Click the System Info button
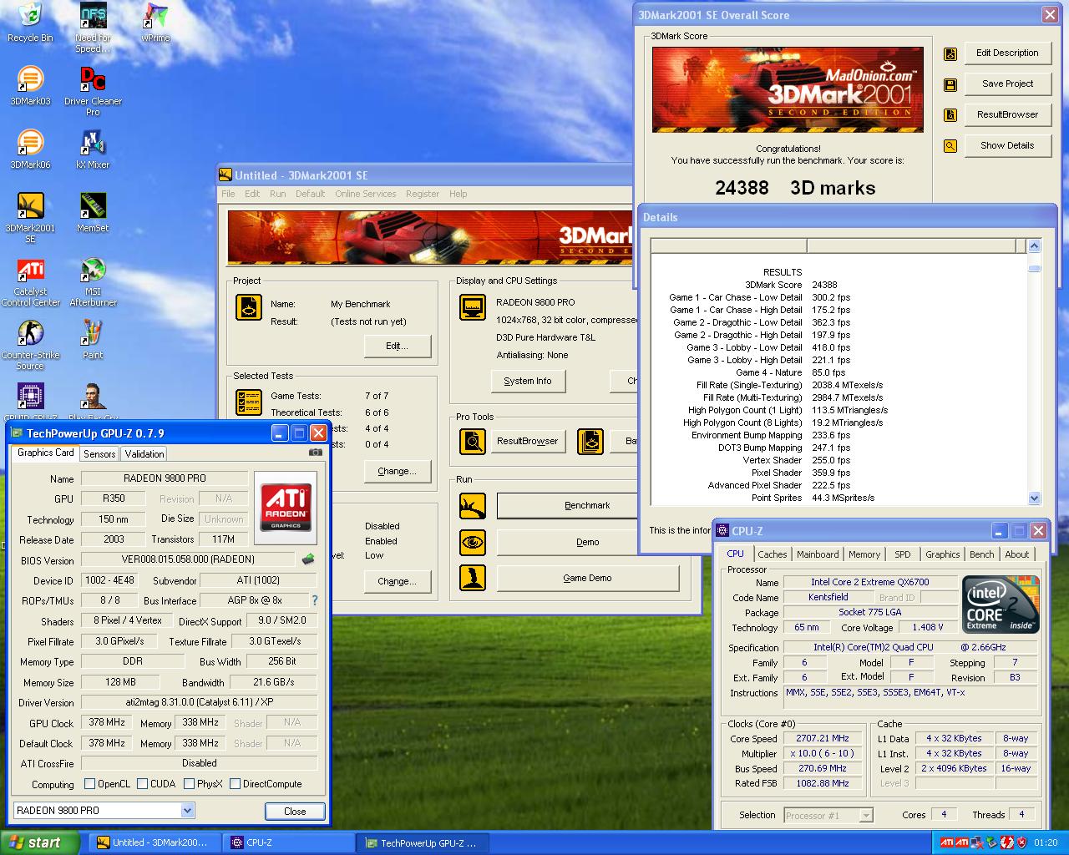This screenshot has width=1069, height=855. click(528, 381)
